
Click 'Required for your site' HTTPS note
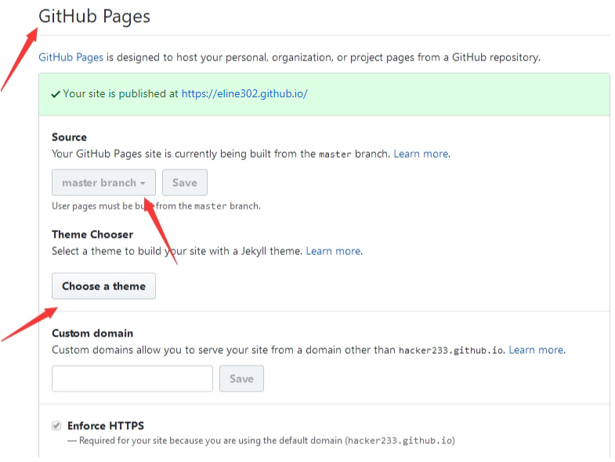tap(261, 441)
